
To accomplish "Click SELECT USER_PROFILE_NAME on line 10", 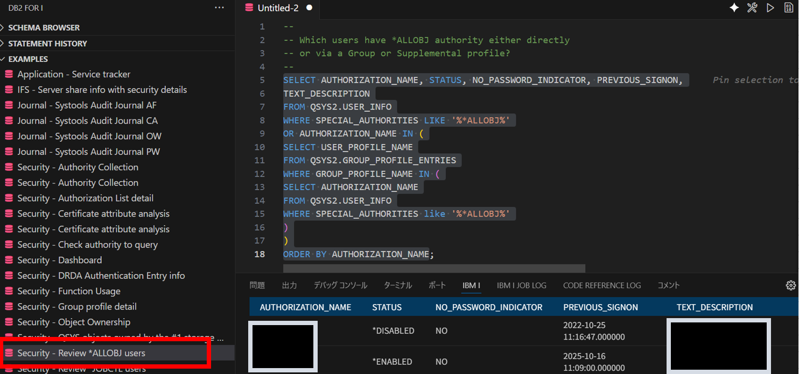I will tap(348, 147).
